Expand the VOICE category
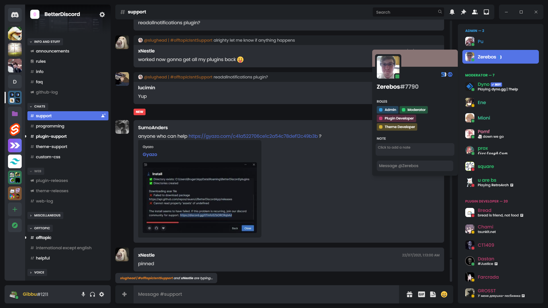Screen dimensions: 548x308 (x=37, y=272)
